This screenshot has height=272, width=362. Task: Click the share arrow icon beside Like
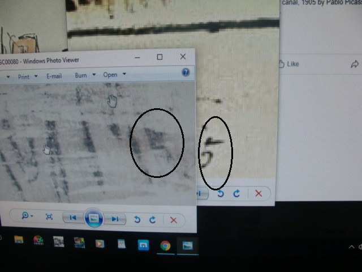[355, 64]
